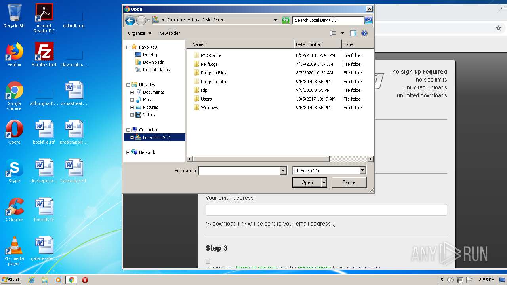Click the Back arrow in Open dialog
The width and height of the screenshot is (507, 285).
(130, 20)
